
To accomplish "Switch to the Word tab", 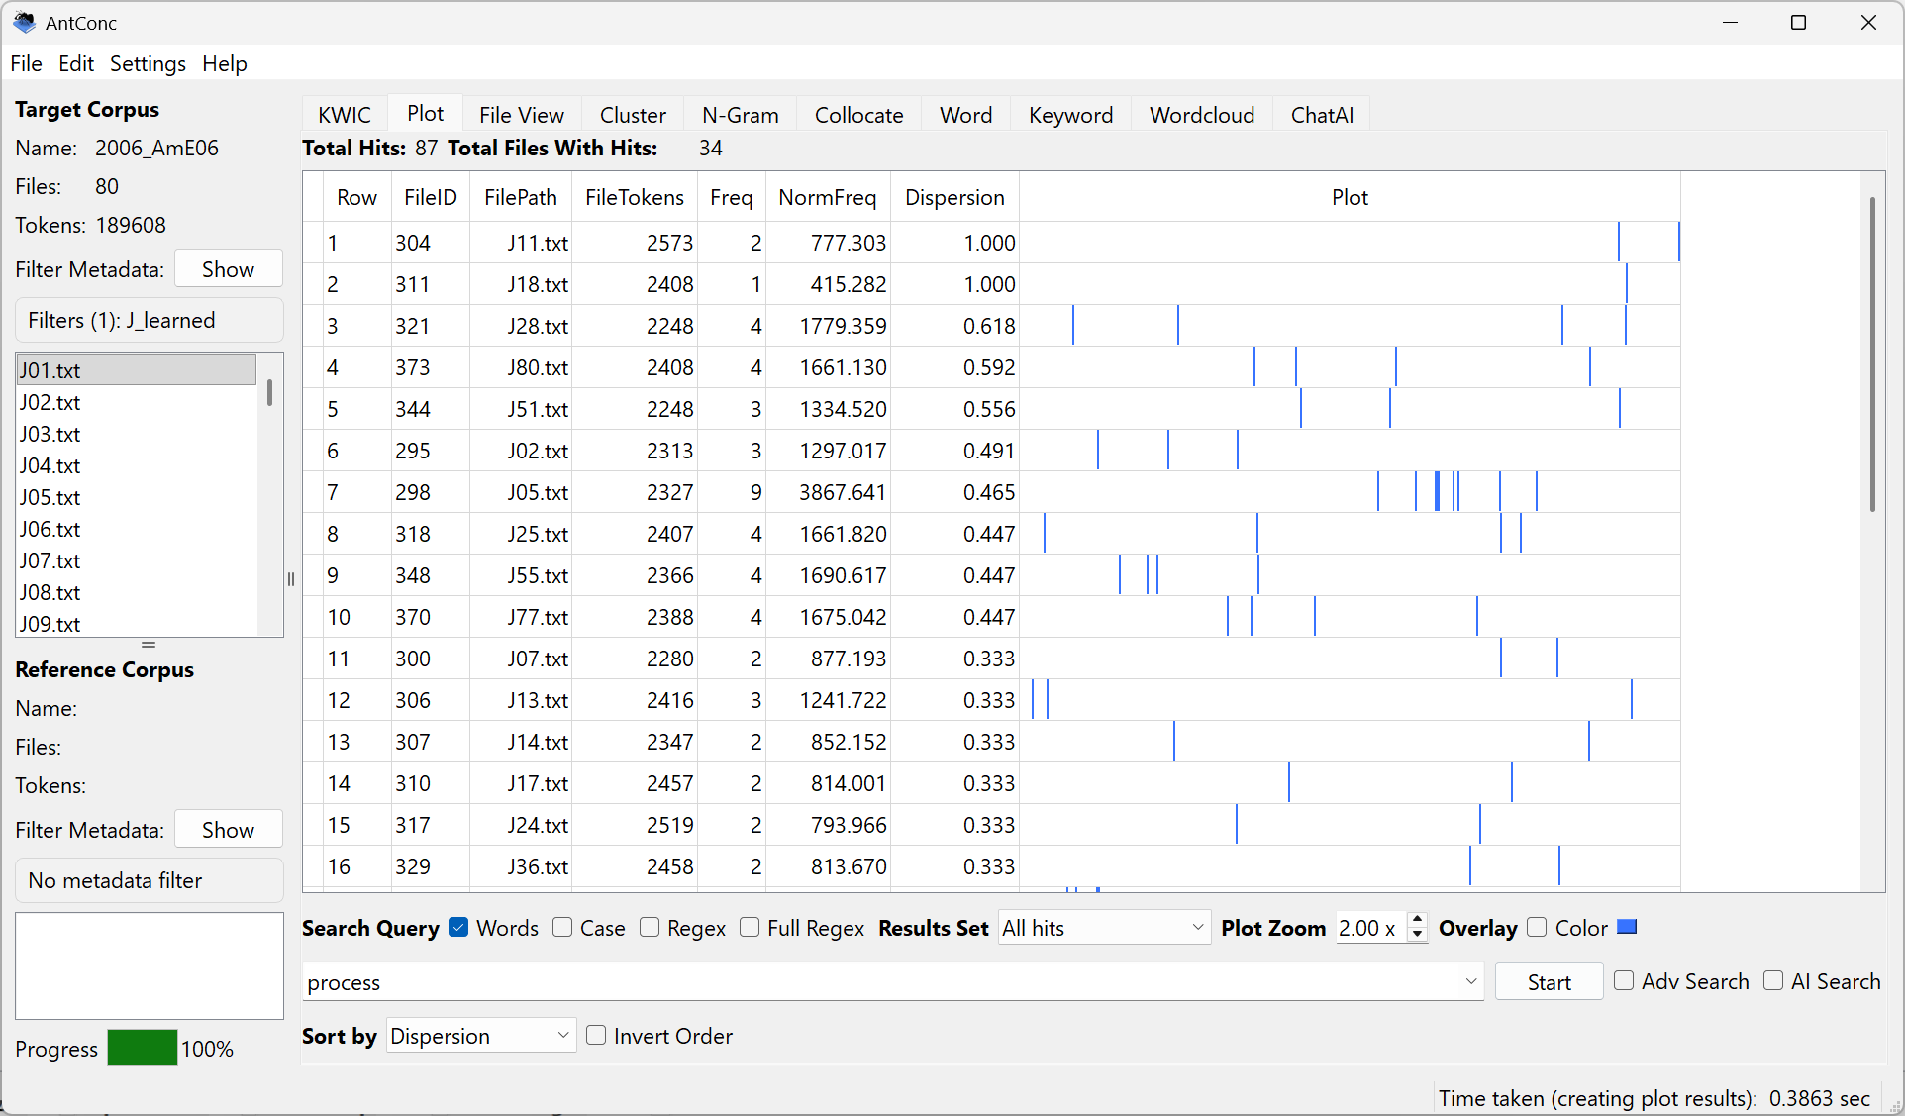I will coord(966,115).
